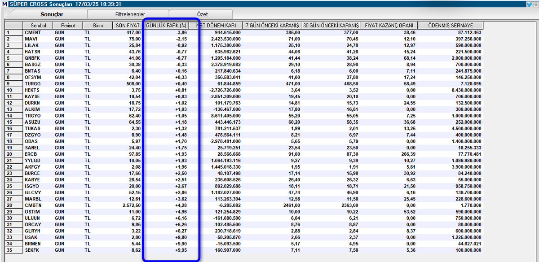Switch to the Sonuçlar tab
Viewport: 539px width, 262px height.
pyautogui.click(x=52, y=14)
